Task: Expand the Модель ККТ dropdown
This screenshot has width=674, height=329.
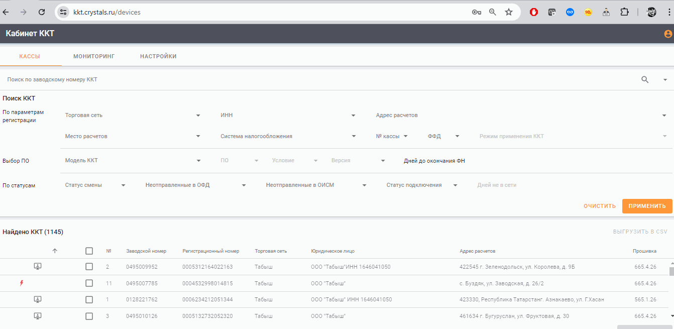Action: pyautogui.click(x=133, y=161)
